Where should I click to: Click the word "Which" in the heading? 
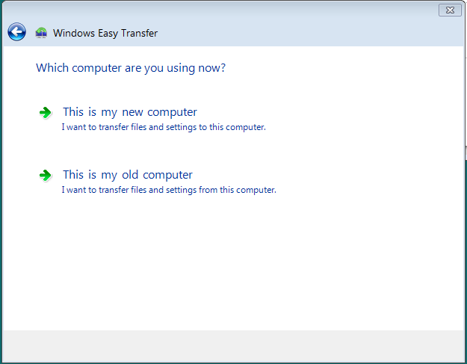[x=52, y=68]
